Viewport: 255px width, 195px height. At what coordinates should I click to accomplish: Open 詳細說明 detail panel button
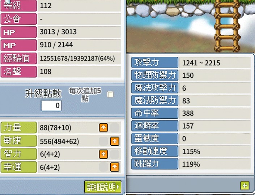point(103,187)
